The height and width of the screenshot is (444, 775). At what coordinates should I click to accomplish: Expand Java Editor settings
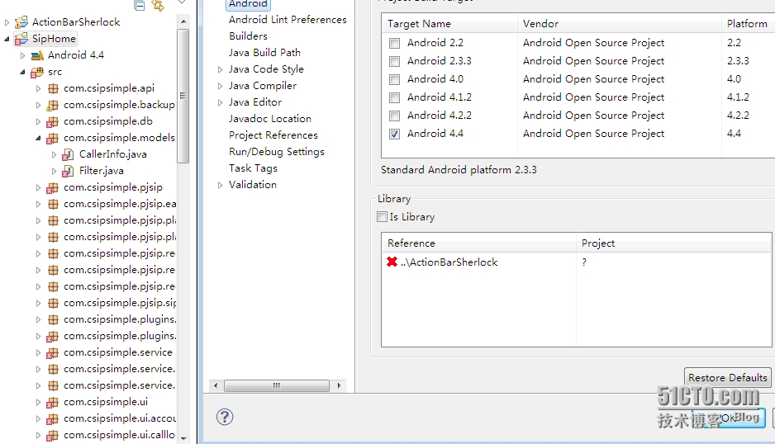[x=220, y=102]
